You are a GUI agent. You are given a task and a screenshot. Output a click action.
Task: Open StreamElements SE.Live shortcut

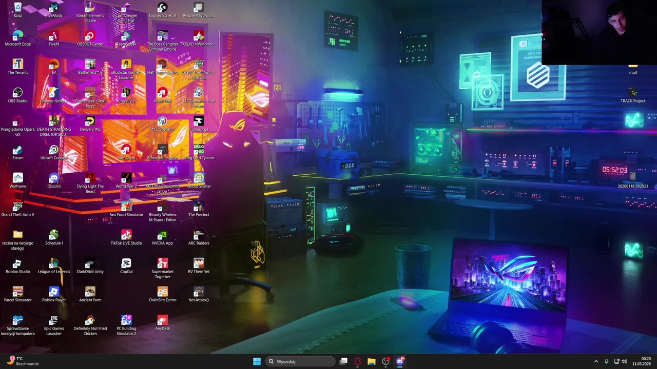coord(90,12)
